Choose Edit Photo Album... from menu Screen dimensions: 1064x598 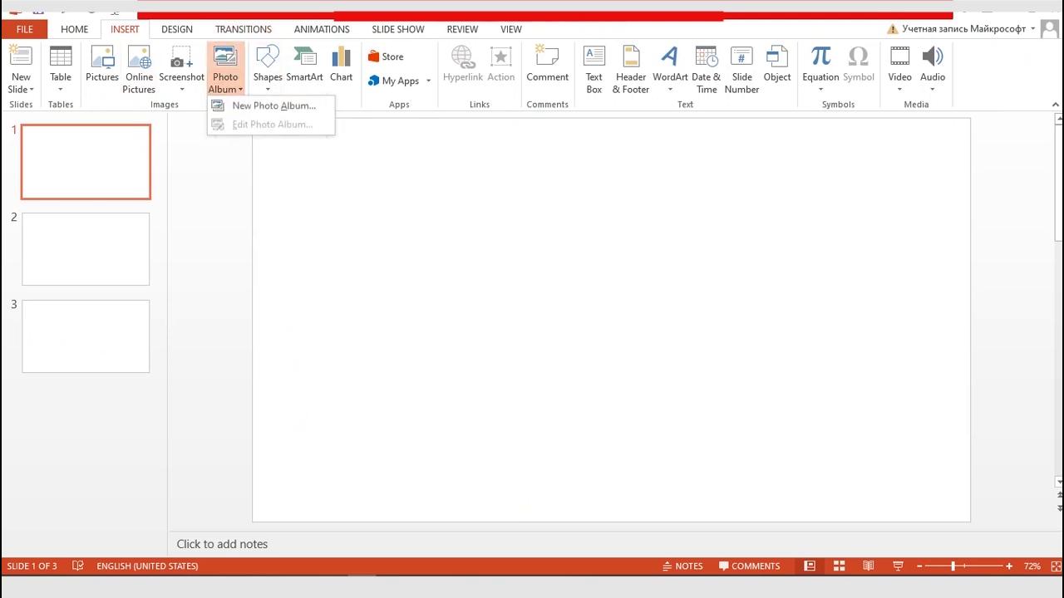[x=271, y=125]
